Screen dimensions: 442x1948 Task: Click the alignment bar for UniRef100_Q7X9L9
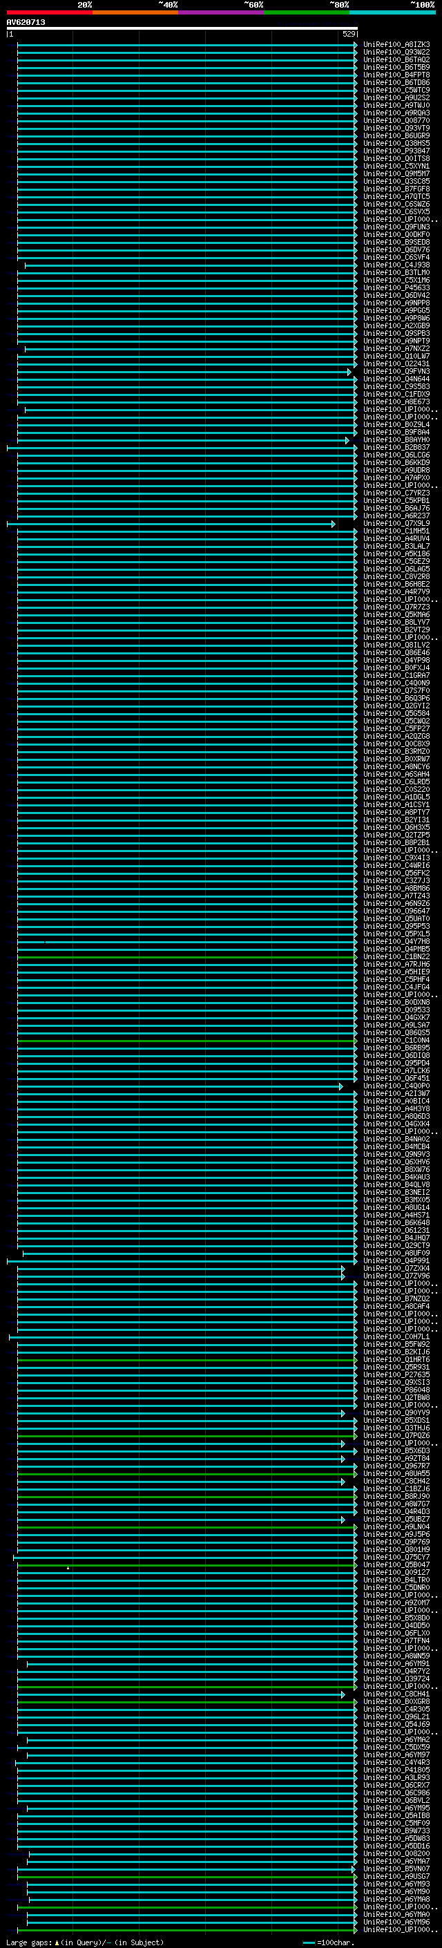pos(171,524)
